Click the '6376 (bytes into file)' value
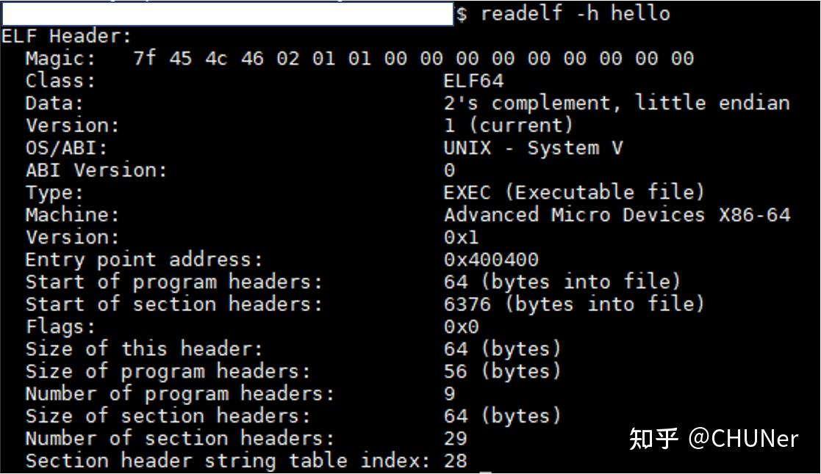Screen dimensions: 821x474 574,304
